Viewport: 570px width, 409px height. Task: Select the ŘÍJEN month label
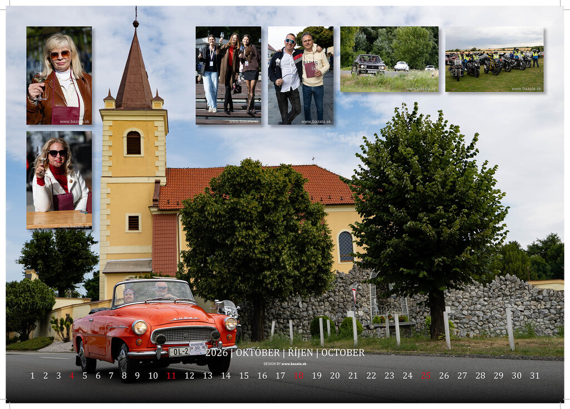[301, 353]
